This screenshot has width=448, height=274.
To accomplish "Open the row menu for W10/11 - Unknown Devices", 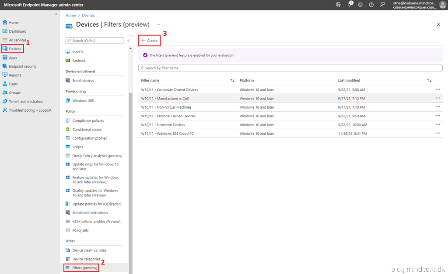I will coord(437,124).
